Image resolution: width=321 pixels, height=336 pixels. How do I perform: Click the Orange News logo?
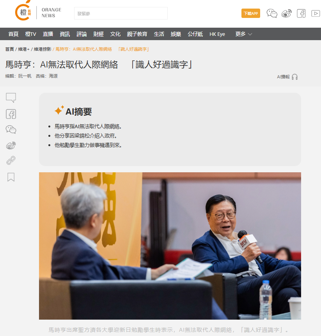click(38, 11)
